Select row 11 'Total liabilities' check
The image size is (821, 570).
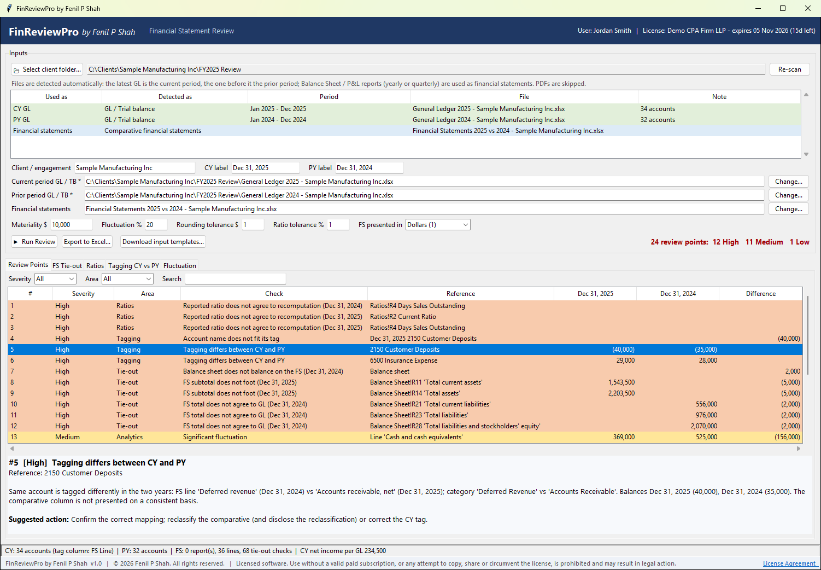tap(405, 415)
